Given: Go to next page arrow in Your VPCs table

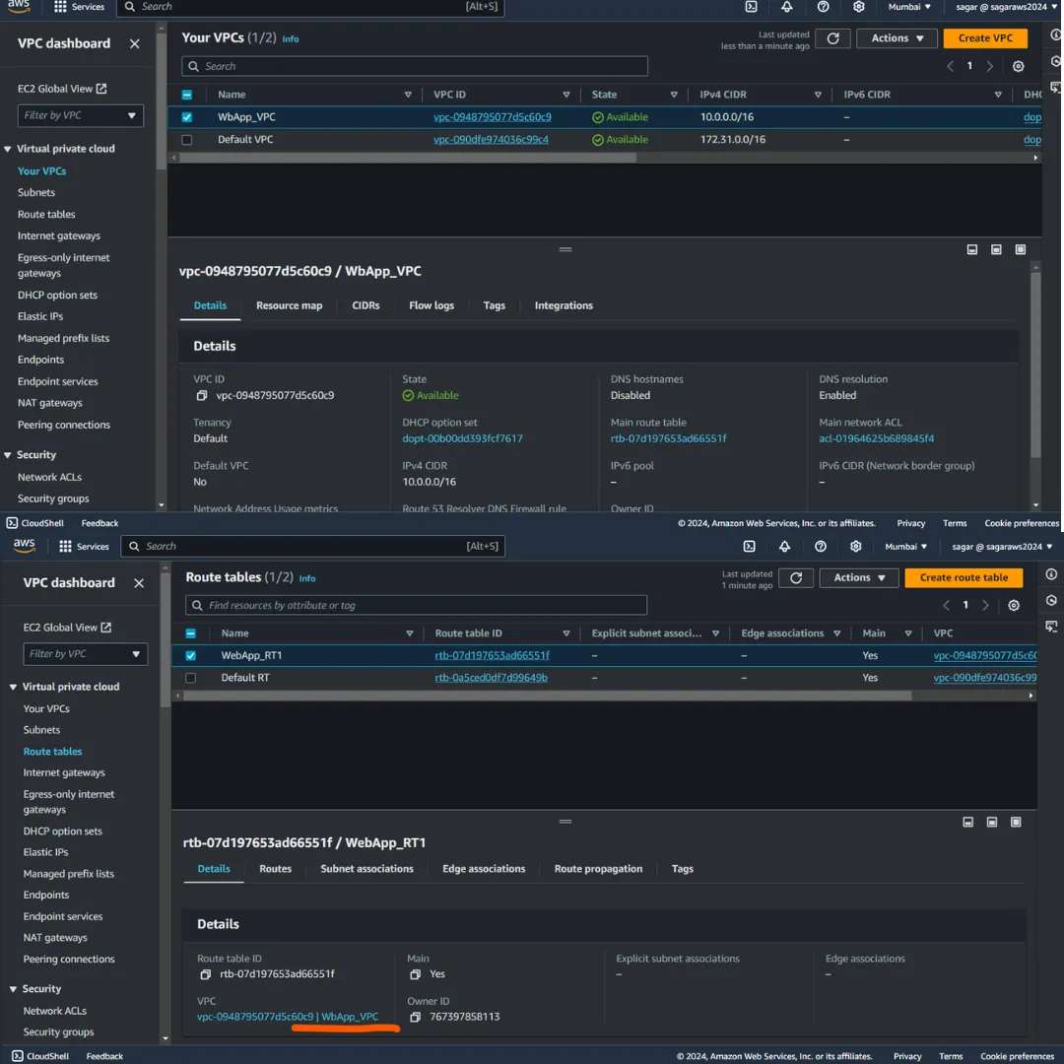Looking at the screenshot, I should click(x=989, y=66).
